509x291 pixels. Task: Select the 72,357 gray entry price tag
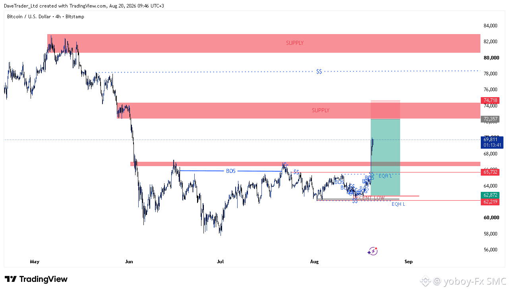[490, 119]
